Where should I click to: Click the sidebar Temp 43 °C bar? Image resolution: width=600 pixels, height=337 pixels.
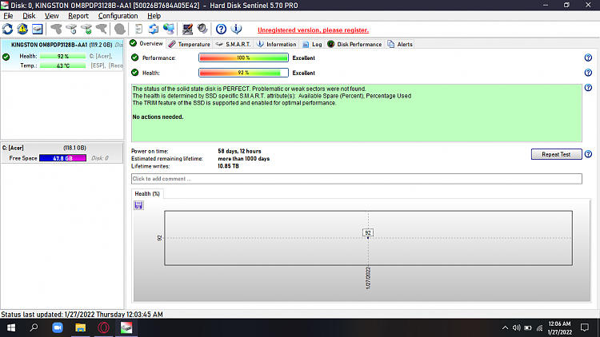click(62, 65)
